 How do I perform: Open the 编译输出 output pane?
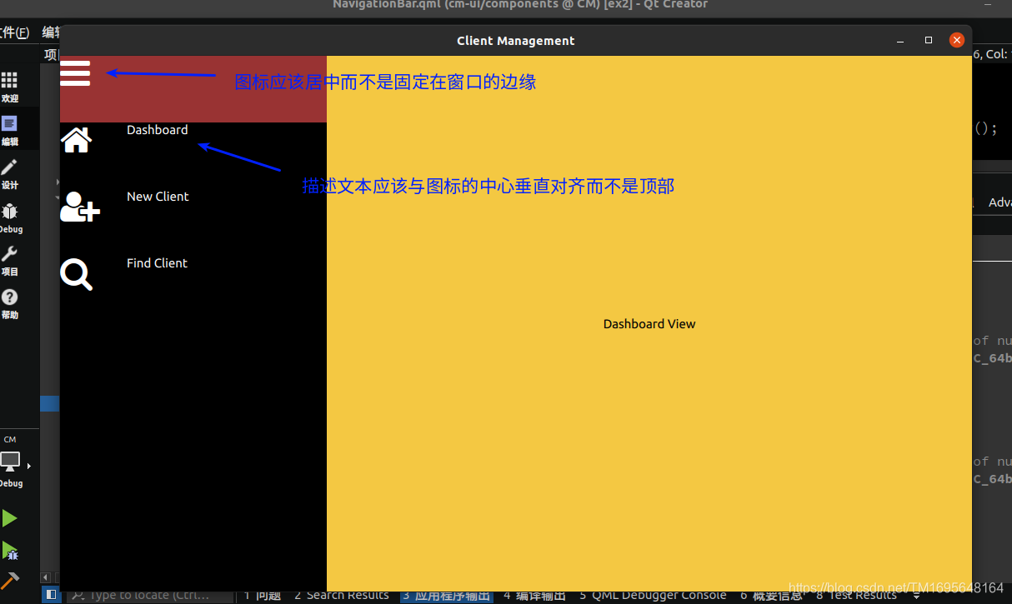[534, 595]
